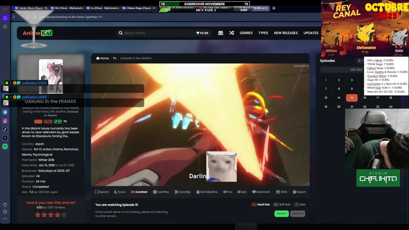This screenshot has height=230, width=409.
Task: Go to previous episode with Prev
Action: 228,192
